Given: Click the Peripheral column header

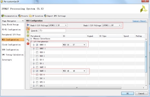Looking at the screenshot, I should (46, 36).
